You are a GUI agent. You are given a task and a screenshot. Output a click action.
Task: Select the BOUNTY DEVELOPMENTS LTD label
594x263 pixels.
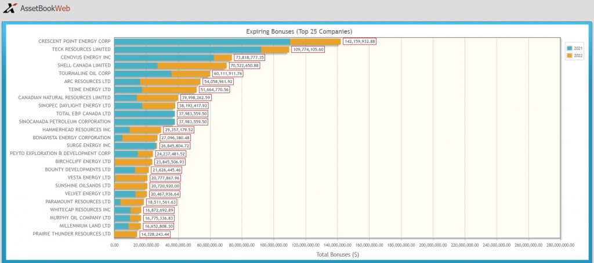click(x=78, y=170)
